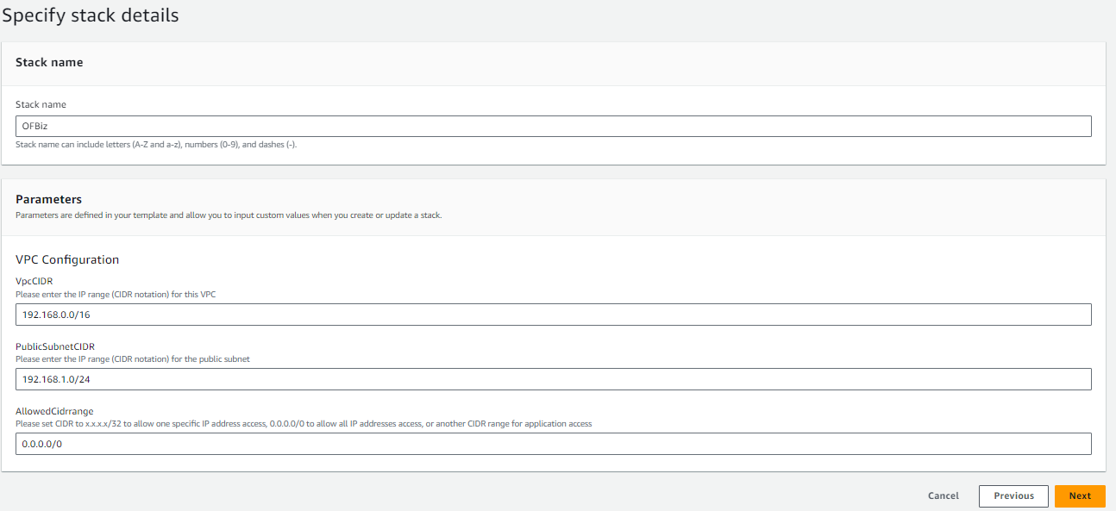This screenshot has height=511, width=1116.
Task: Select the 'Specify stack details' page heading
Action: coord(91,16)
